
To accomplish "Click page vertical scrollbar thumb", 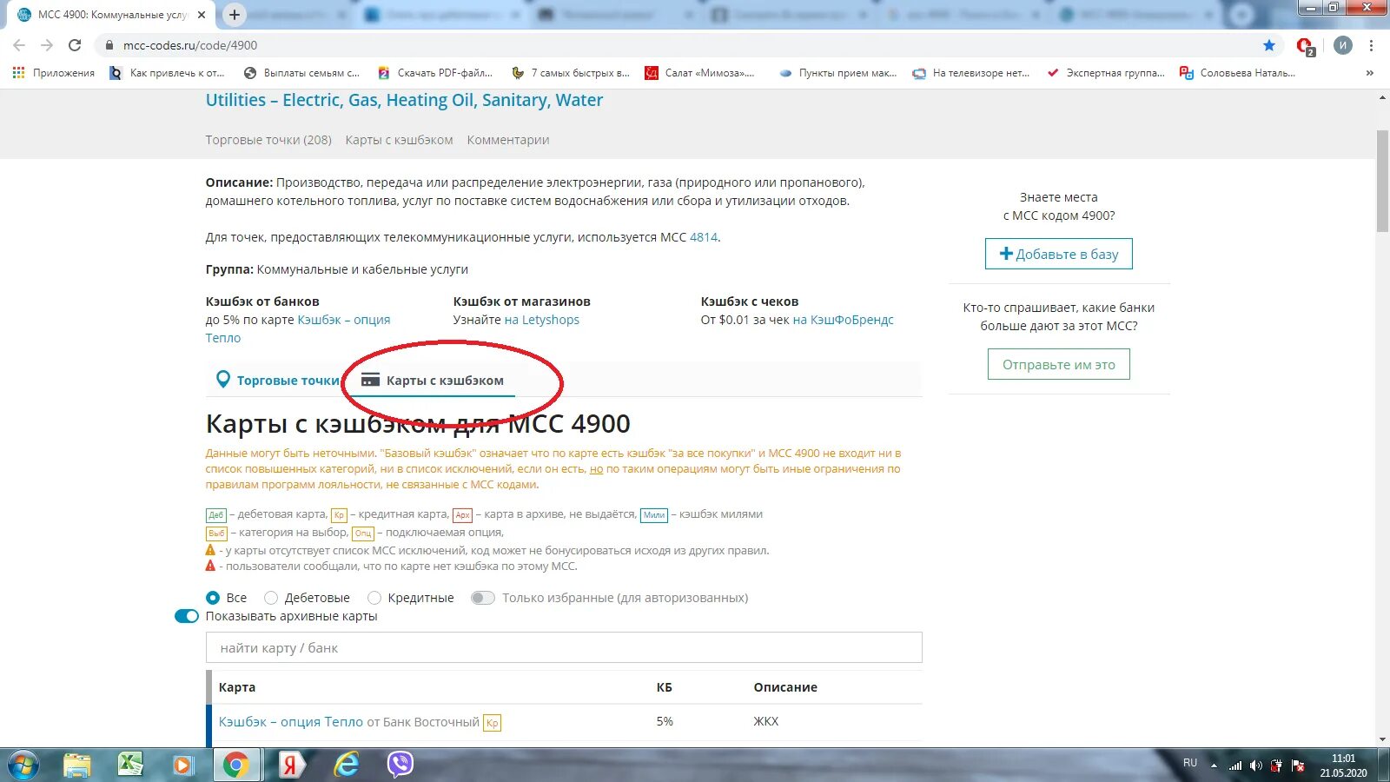I will click(1382, 181).
